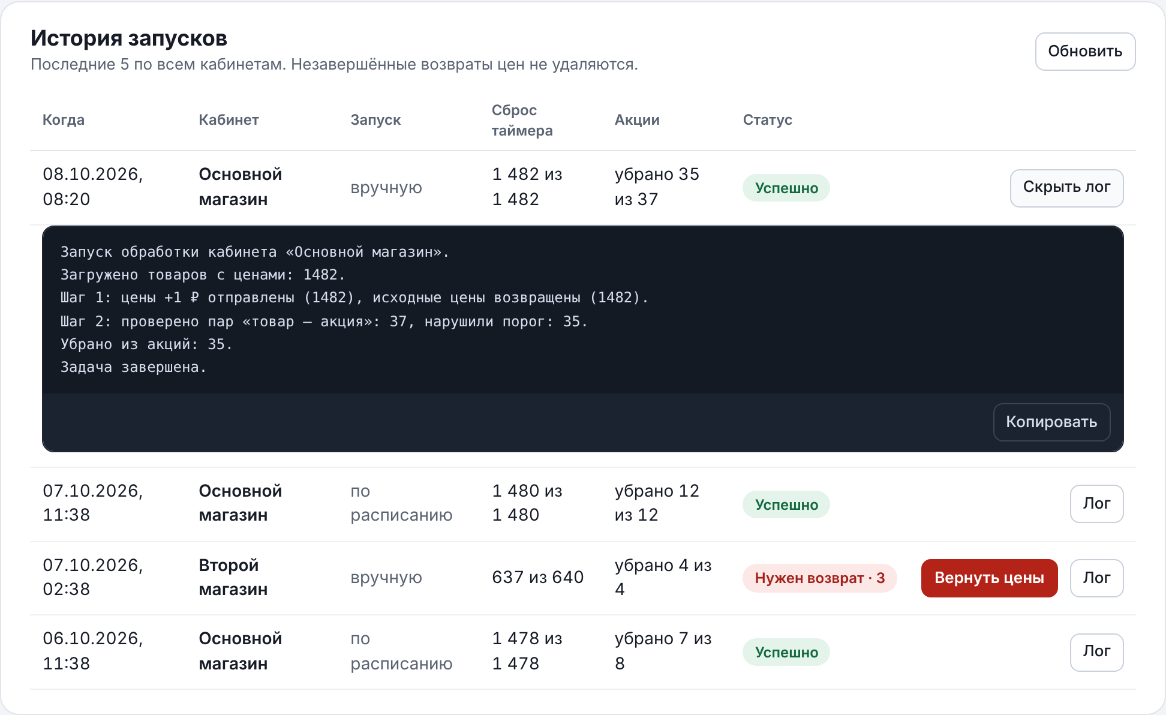Click log line starting with Шаг 1

click(354, 298)
